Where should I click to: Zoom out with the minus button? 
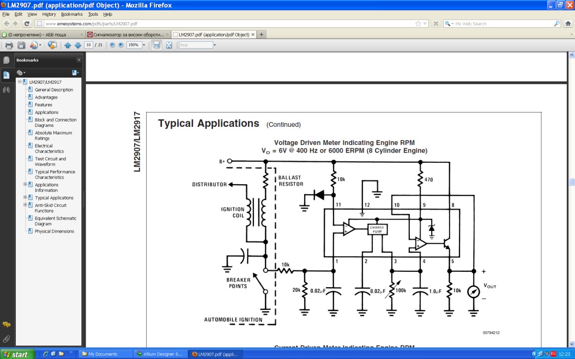coord(113,45)
